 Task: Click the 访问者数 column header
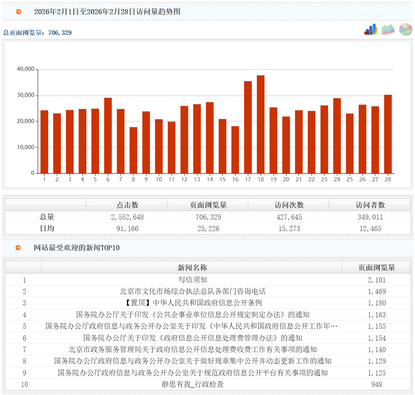pyautogui.click(x=370, y=205)
